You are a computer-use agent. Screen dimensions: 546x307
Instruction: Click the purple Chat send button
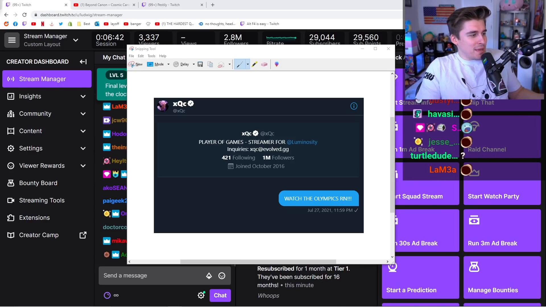(x=220, y=295)
